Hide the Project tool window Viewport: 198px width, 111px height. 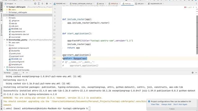pyautogui.click(x=50, y=4)
